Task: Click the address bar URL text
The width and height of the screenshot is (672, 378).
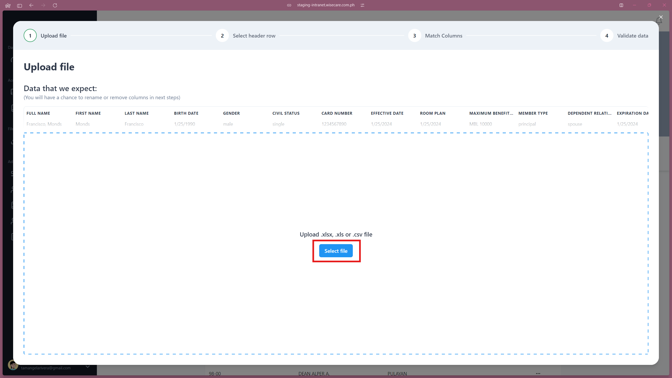Action: (x=325, y=5)
